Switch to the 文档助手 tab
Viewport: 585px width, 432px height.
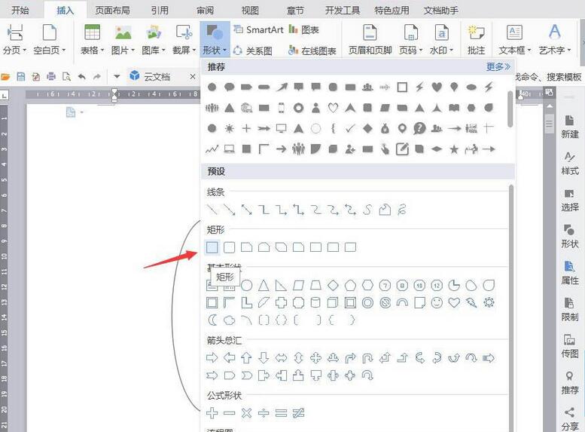tap(440, 10)
